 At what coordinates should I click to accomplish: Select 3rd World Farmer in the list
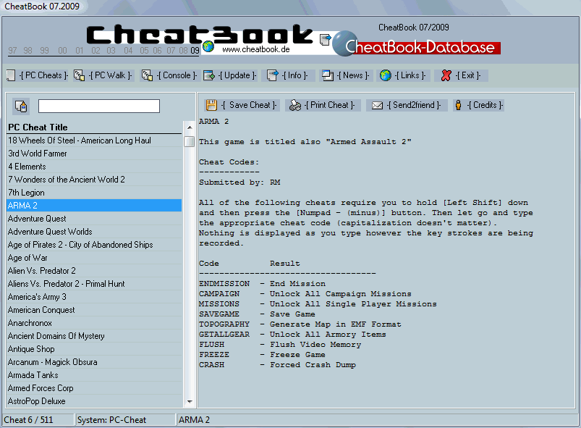95,154
